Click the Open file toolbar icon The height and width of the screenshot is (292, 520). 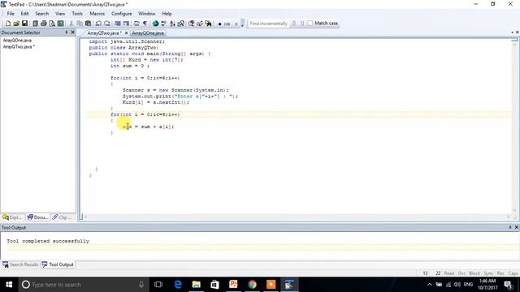tap(16, 24)
